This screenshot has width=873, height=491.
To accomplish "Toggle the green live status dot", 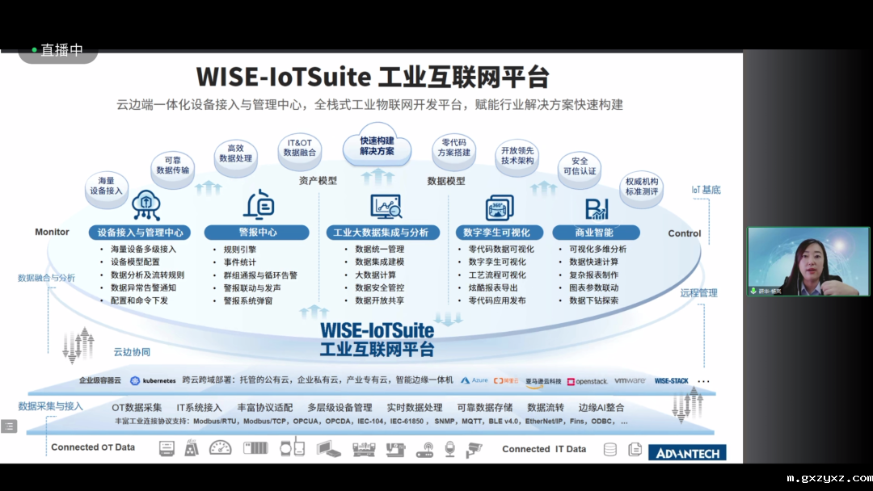I will click(x=34, y=48).
